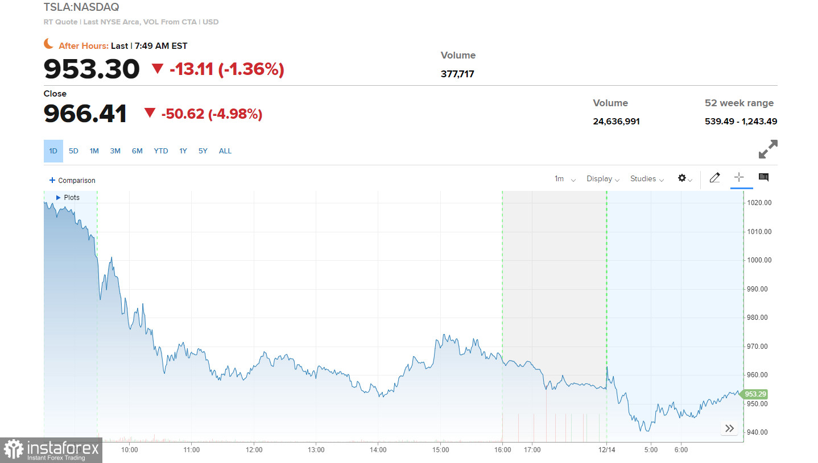Select the 1D time range tab
The height and width of the screenshot is (463, 818).
pos(53,151)
